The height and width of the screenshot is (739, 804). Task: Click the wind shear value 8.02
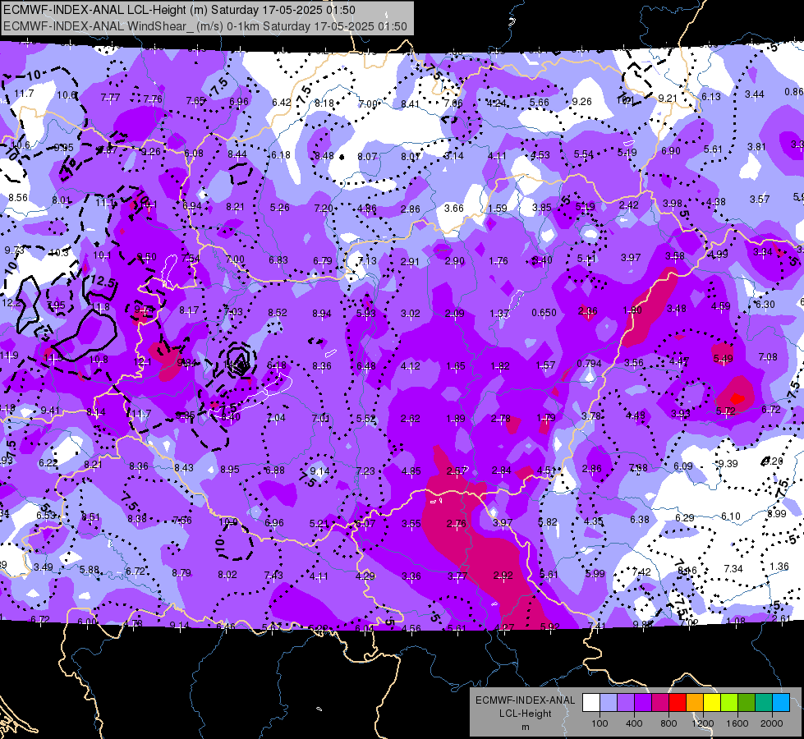(227, 575)
